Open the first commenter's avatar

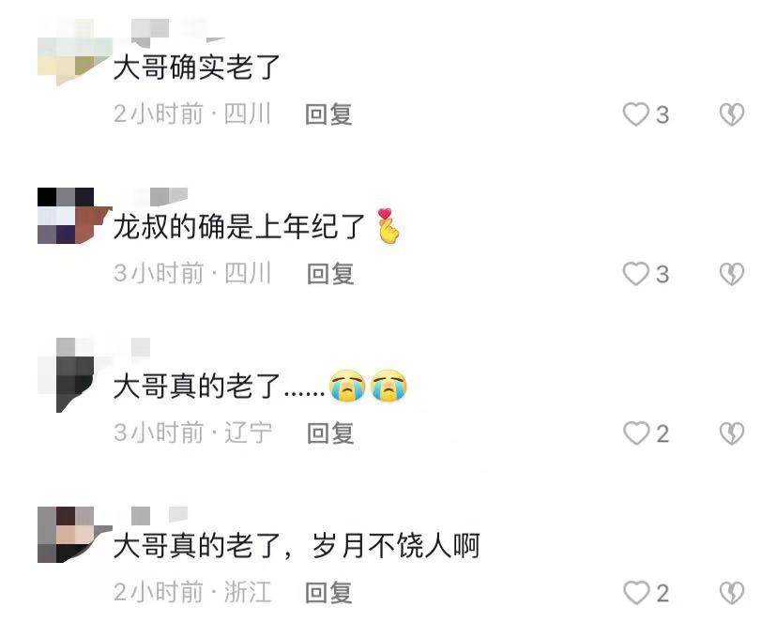(74, 54)
